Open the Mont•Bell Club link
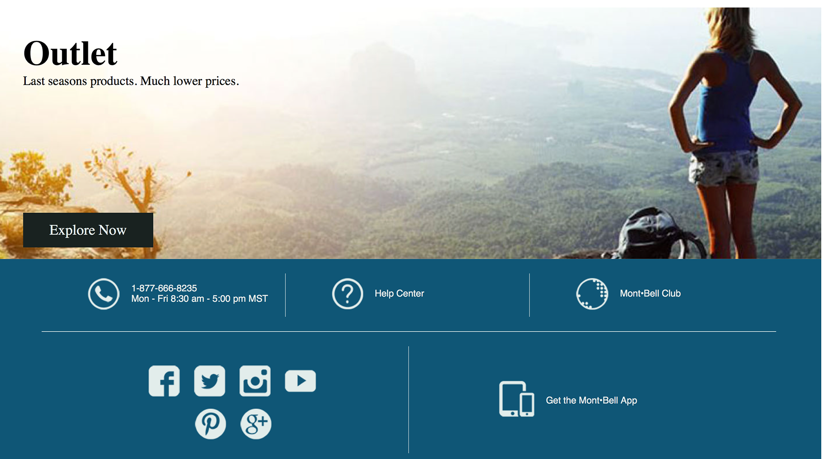 click(x=650, y=294)
